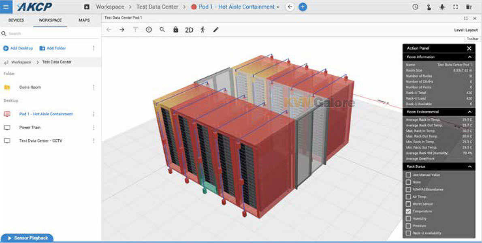Switch to the Maps tab
Viewport: 482px width, 243px height.
[x=84, y=20]
